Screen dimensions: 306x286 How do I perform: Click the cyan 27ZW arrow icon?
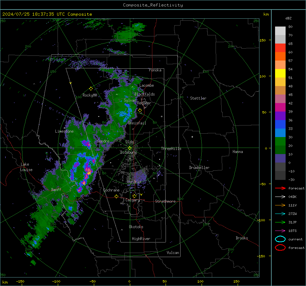(x=280, y=214)
